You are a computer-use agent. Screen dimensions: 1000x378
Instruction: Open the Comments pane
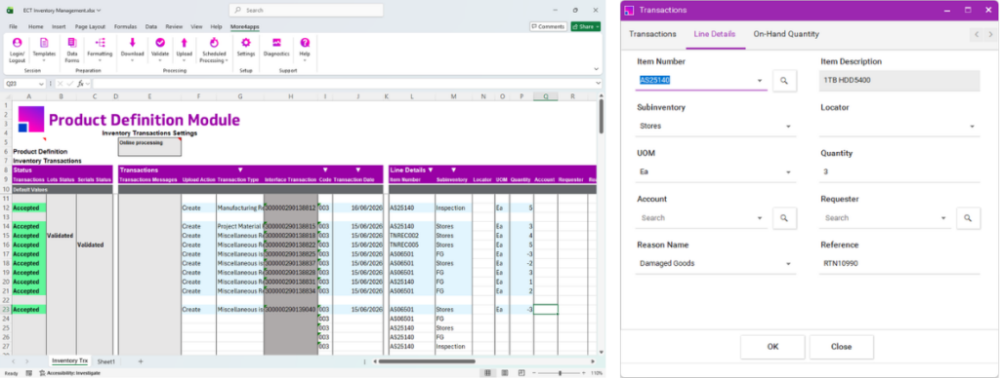pos(549,26)
